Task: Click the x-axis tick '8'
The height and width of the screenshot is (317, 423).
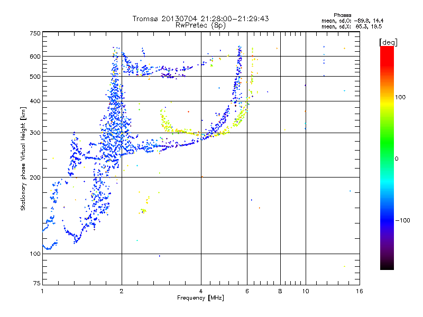Action: [x=280, y=291]
